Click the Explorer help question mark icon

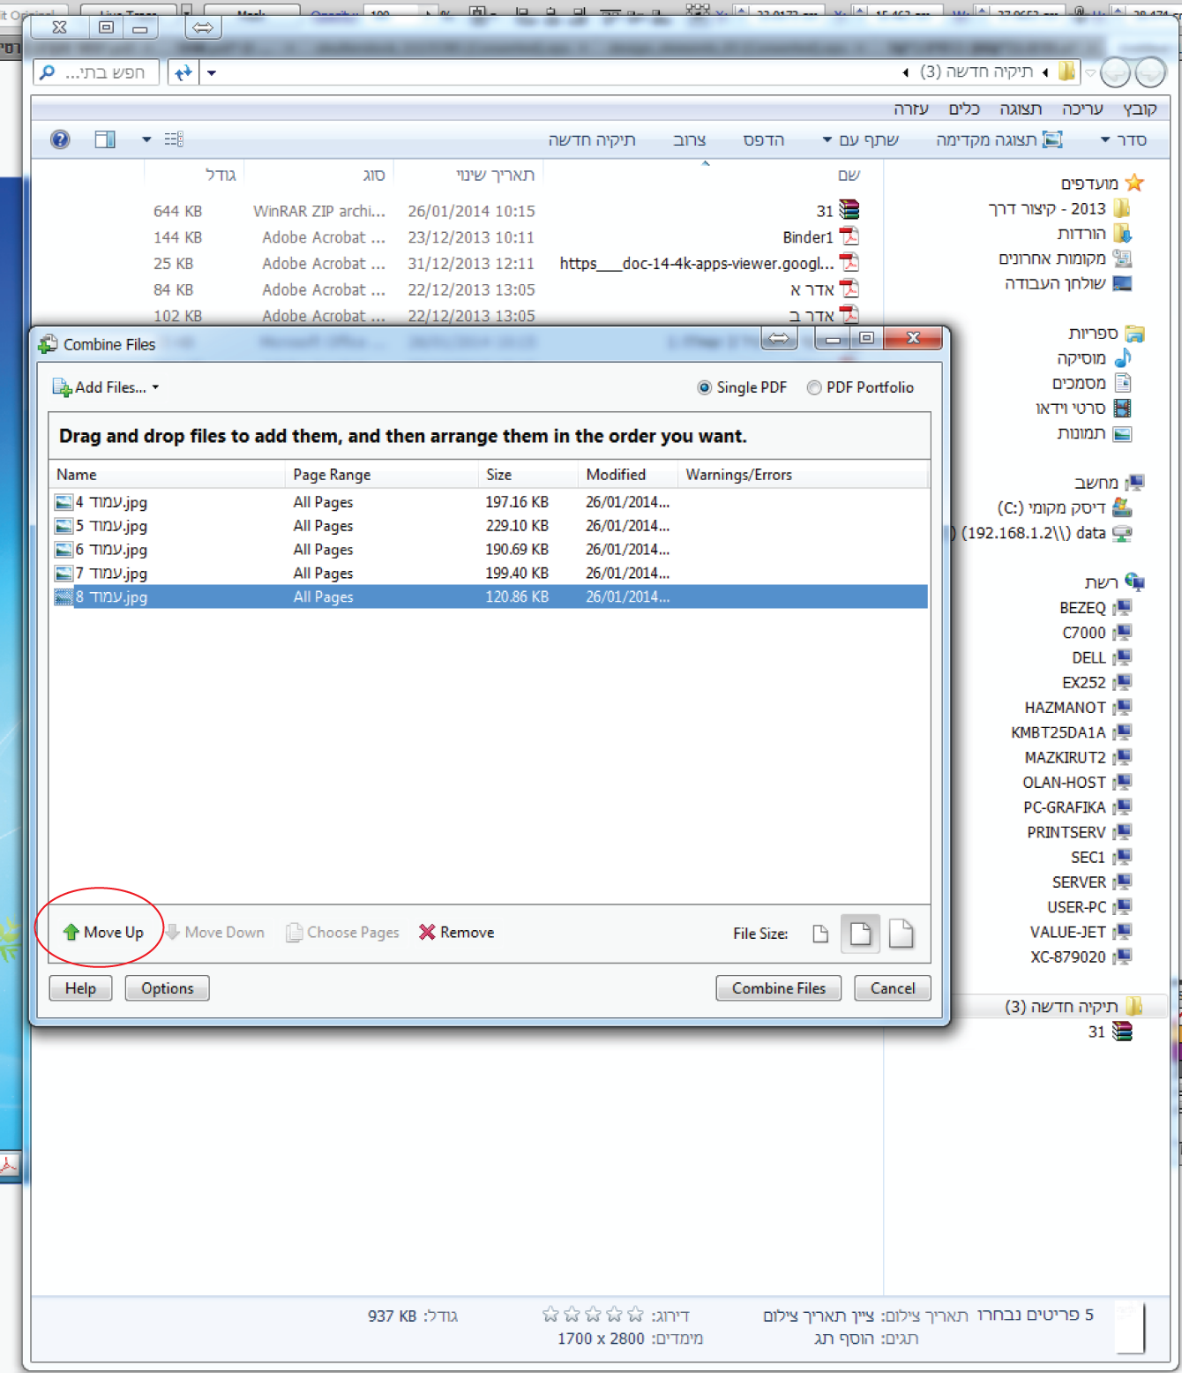tap(60, 139)
